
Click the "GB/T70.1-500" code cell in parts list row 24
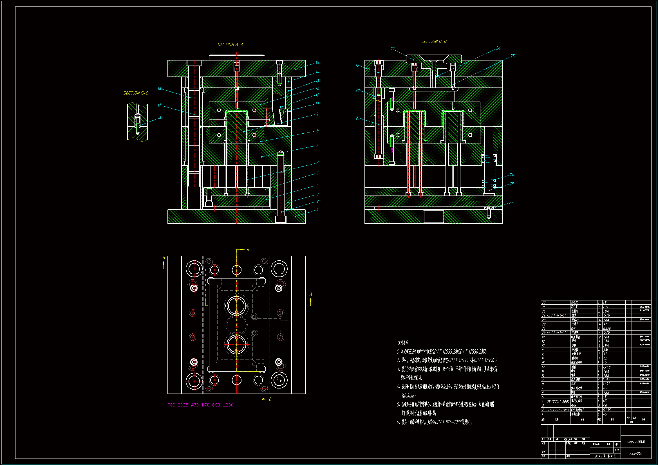point(558,315)
